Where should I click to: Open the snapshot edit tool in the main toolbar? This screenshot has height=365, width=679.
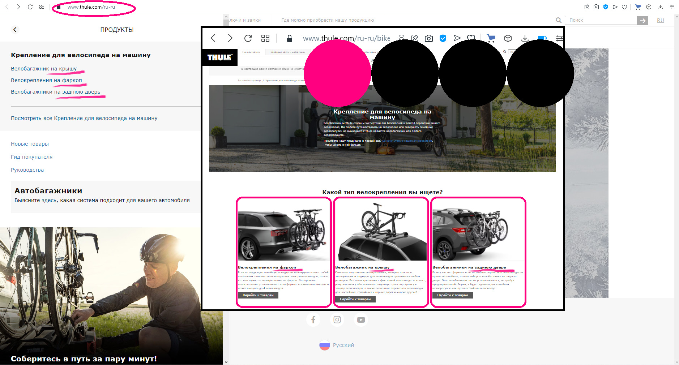[587, 7]
